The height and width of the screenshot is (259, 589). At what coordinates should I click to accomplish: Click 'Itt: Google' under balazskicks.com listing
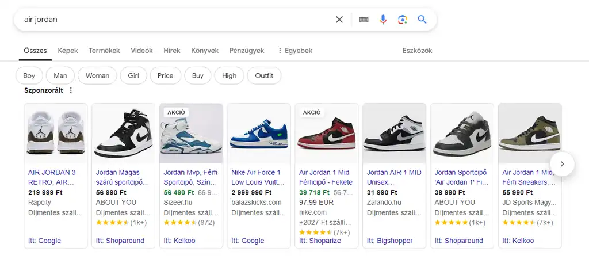[247, 241]
